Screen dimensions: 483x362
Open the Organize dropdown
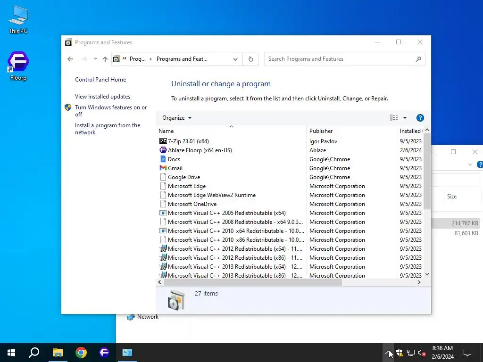coord(177,118)
